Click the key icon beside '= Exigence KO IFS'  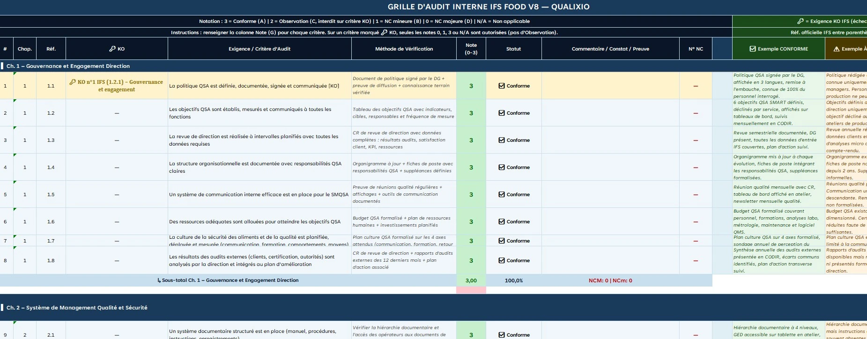(x=800, y=21)
